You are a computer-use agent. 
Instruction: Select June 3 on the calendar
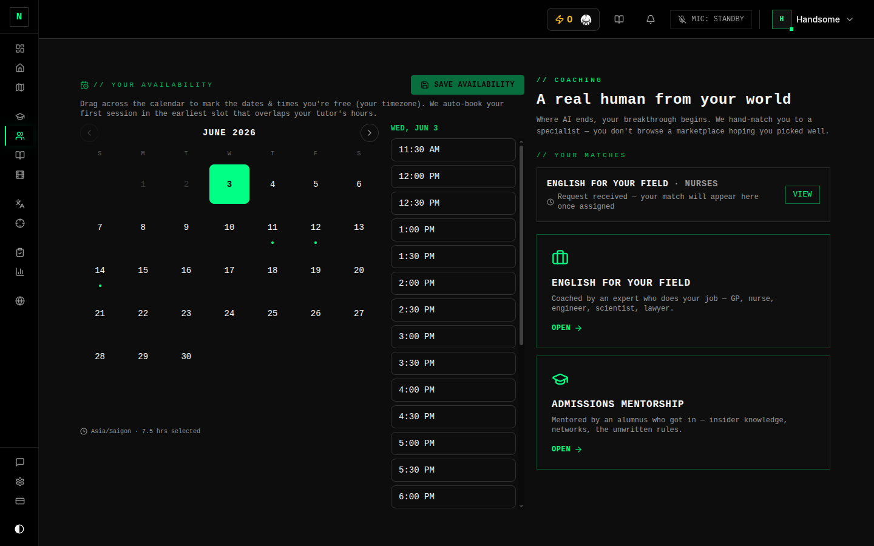click(229, 184)
